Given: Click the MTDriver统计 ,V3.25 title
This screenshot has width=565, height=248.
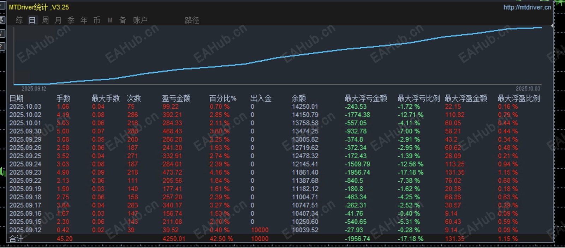Looking at the screenshot, I should (x=39, y=7).
